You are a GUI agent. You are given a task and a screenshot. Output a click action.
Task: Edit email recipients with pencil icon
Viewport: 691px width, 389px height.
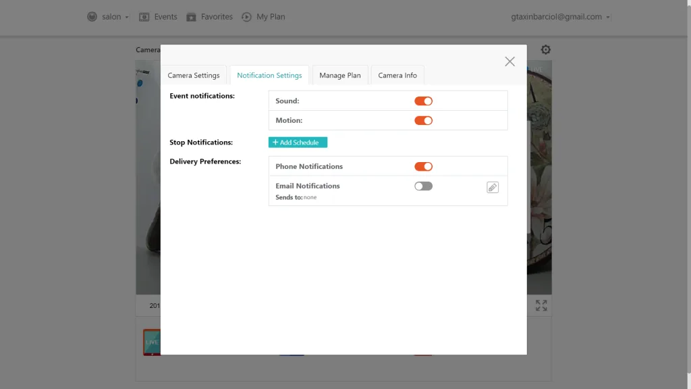pyautogui.click(x=493, y=187)
